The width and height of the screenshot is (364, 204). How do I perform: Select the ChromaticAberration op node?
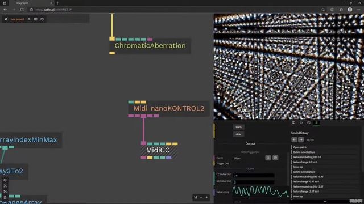click(150, 46)
